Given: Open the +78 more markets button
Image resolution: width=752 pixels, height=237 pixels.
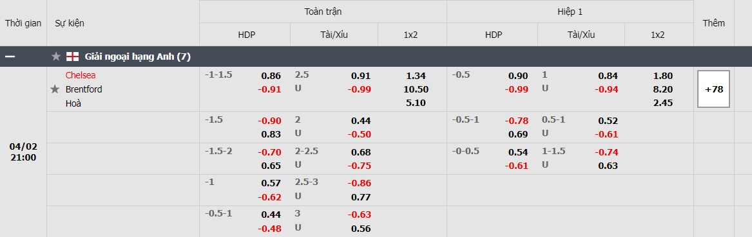Looking at the screenshot, I should tap(713, 89).
